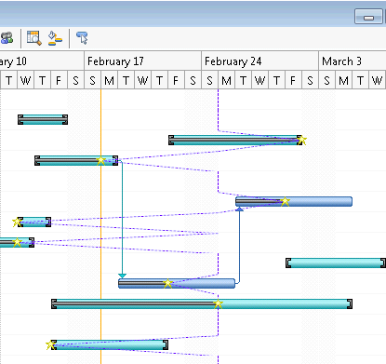Viewport: 386px width, 364px height.
Task: Open the zoom table magnifier tool
Action: [x=33, y=38]
